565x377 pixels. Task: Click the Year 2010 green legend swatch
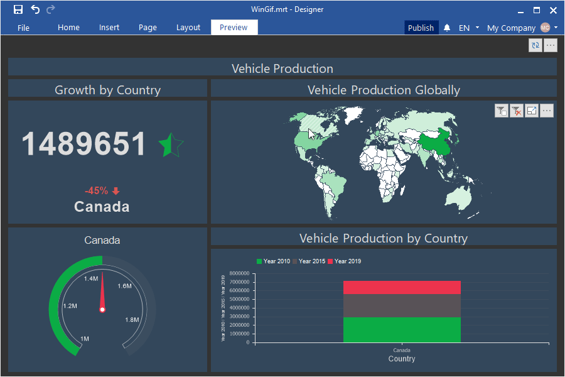[x=259, y=261]
